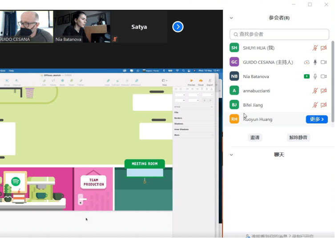This screenshot has height=238, width=335.
Task: Click the muted microphone icon for SHUYI HUA
Action: [x=315, y=48]
